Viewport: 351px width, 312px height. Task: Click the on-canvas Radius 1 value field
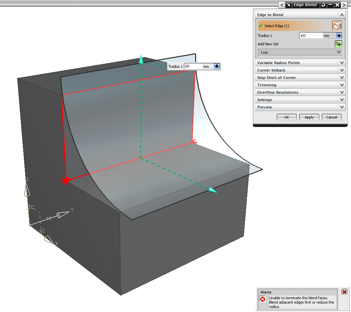(x=193, y=66)
